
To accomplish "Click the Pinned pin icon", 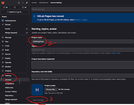I will click(x=3, y=25).
